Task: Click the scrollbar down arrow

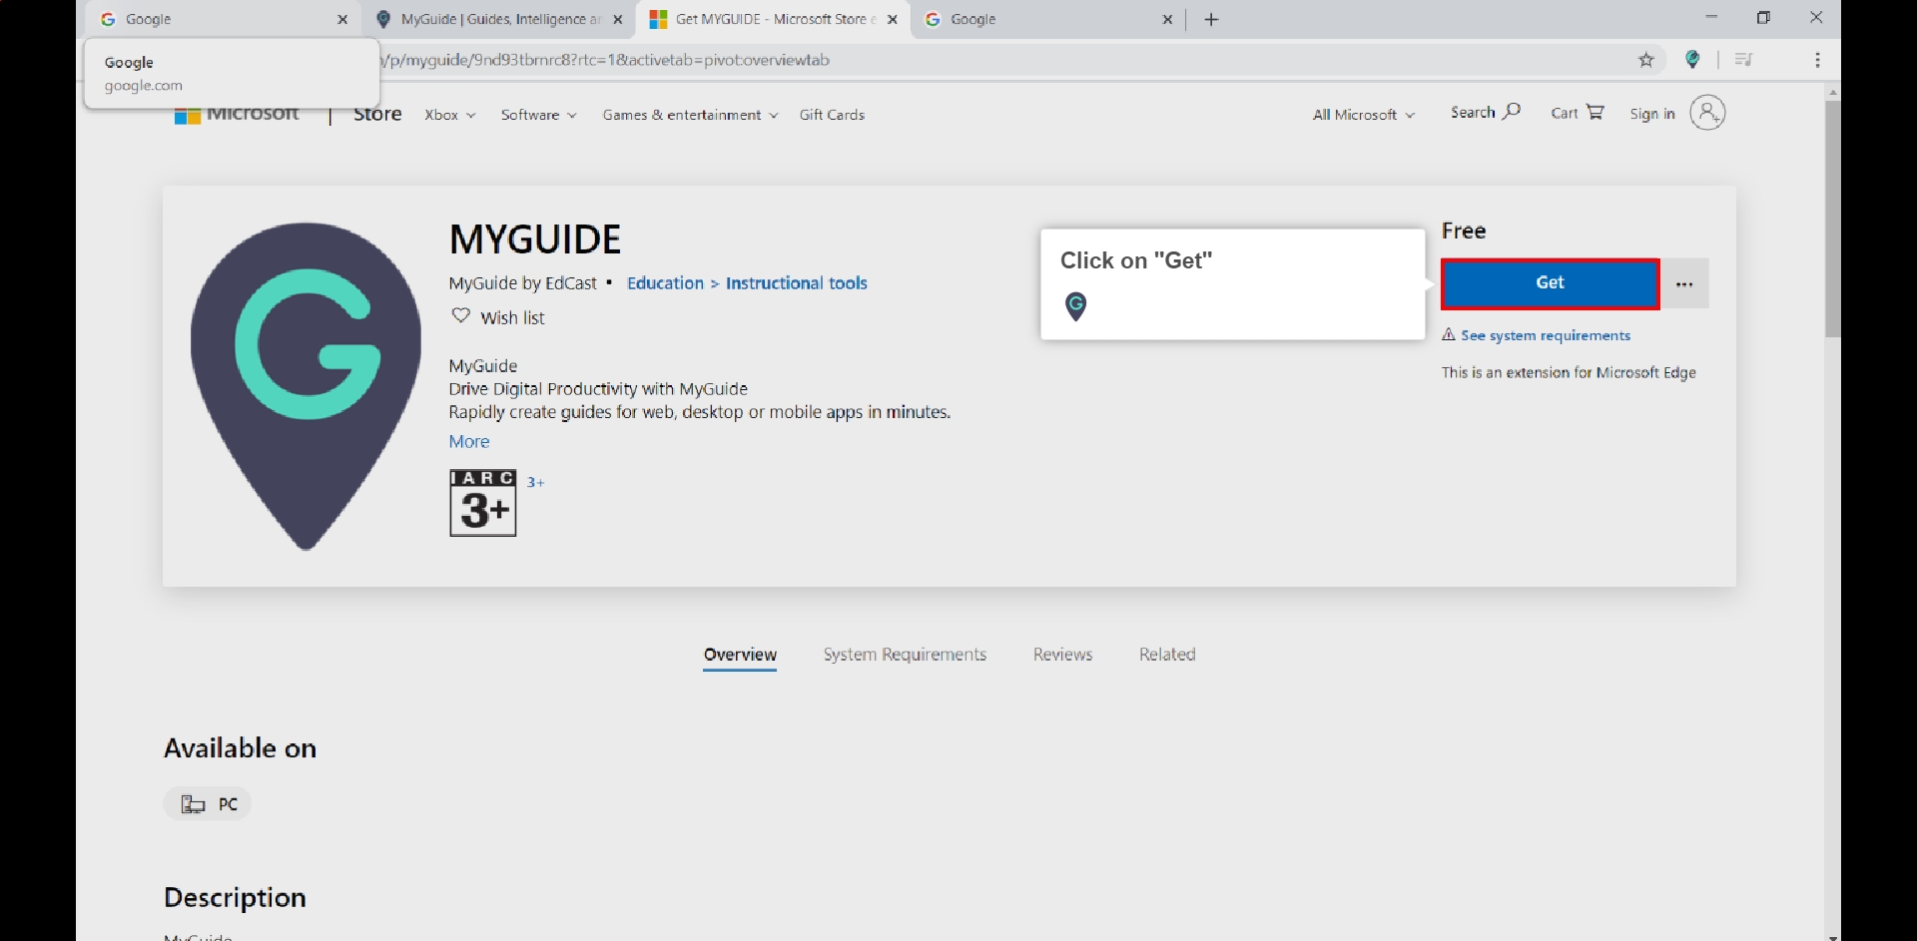Action: pos(1832,936)
